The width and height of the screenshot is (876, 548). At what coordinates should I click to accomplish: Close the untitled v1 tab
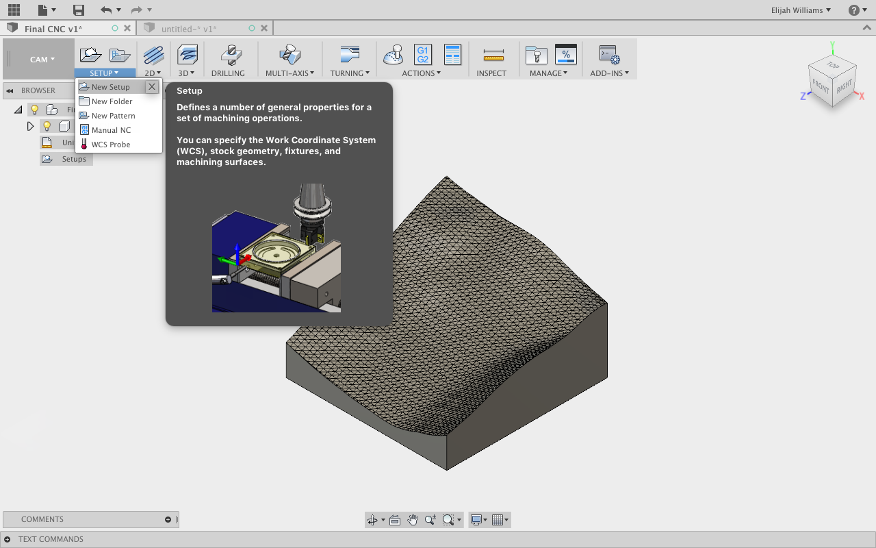click(x=264, y=28)
